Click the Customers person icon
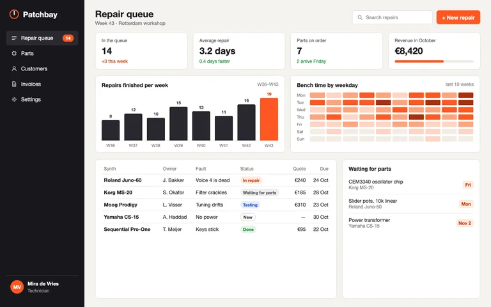This screenshot has width=491, height=307. [14, 69]
